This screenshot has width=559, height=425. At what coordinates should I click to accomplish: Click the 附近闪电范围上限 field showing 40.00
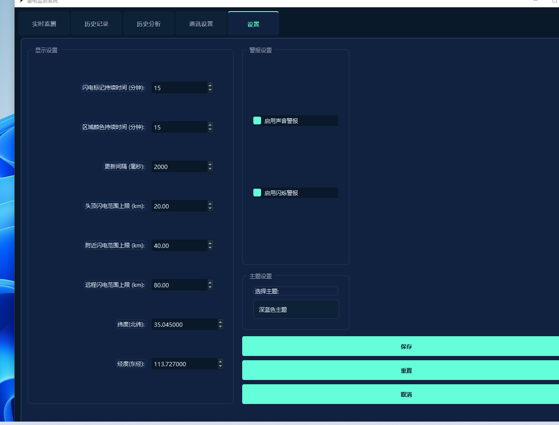179,245
